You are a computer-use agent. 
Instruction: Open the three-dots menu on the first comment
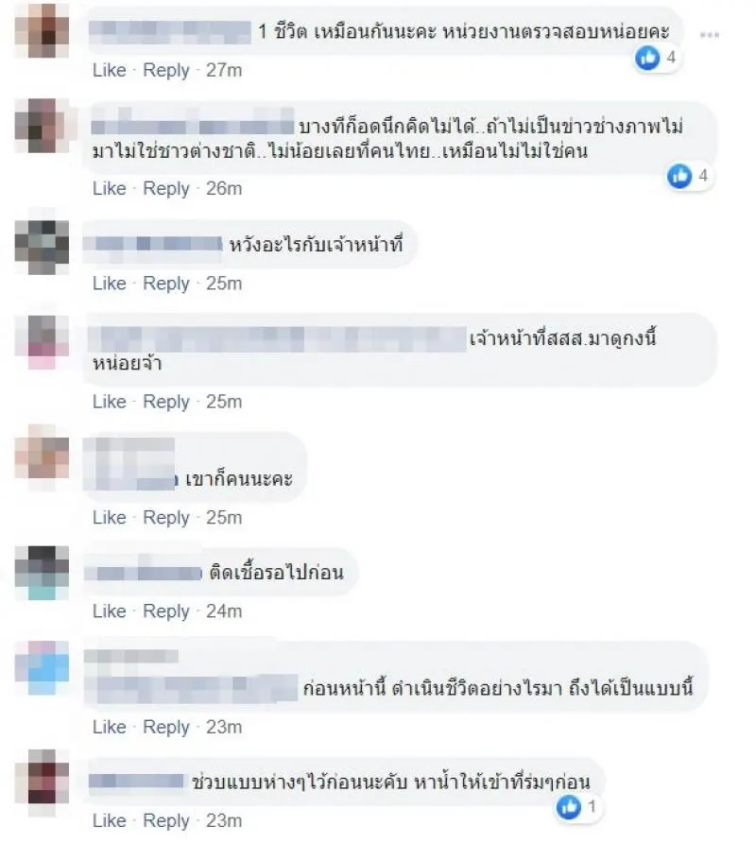(709, 35)
